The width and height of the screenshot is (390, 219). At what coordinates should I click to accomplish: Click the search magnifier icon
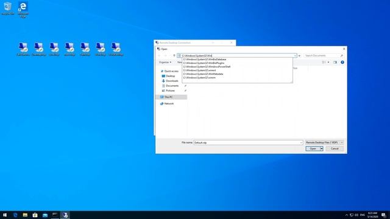click(342, 55)
